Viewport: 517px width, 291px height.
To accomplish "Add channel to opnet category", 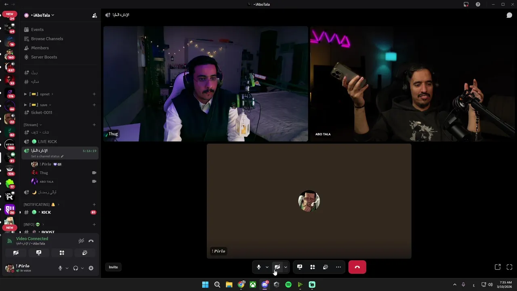I will 94,94.
